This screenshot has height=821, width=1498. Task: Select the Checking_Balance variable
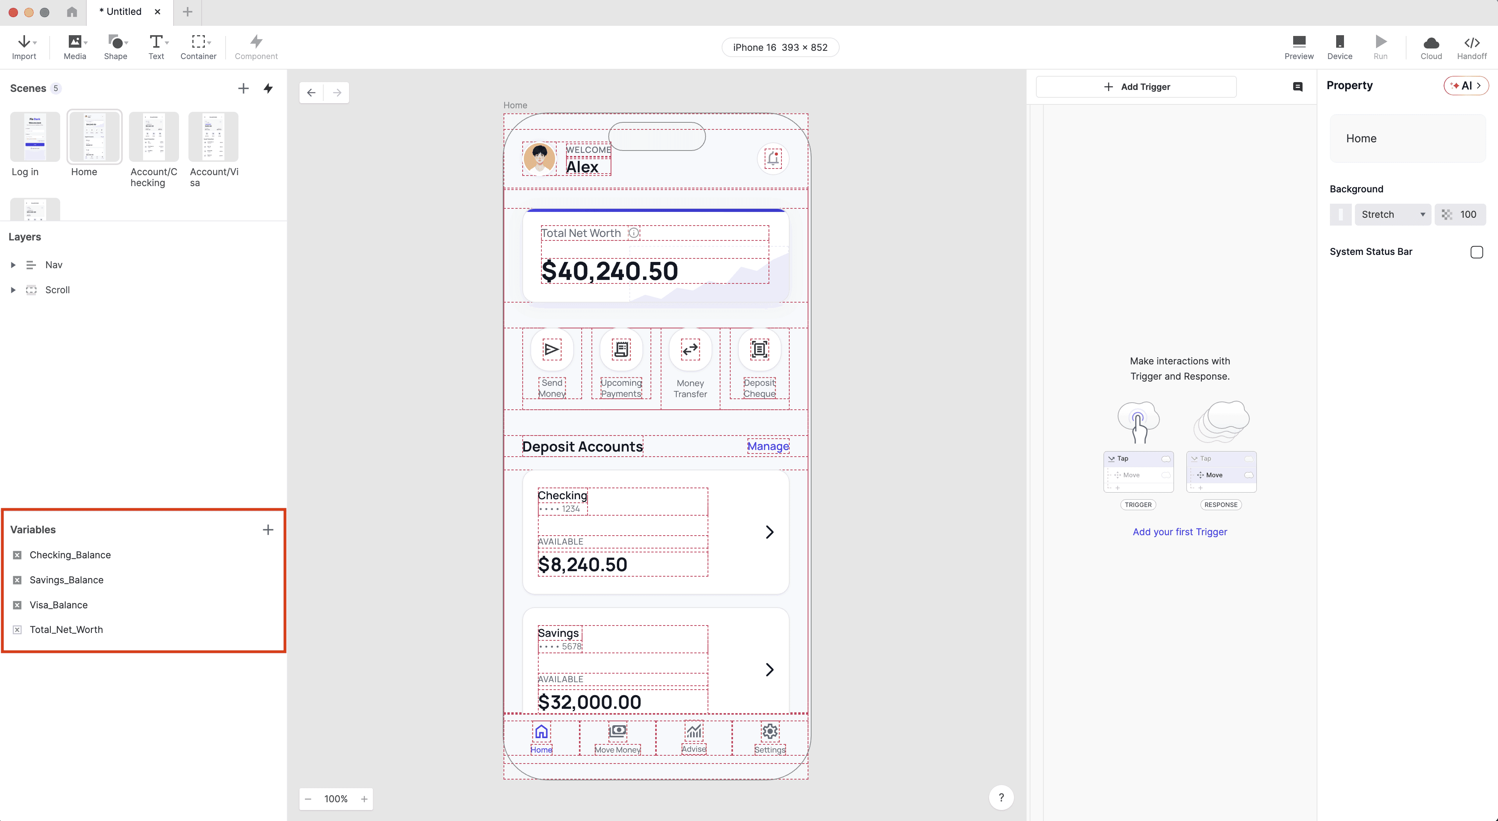pyautogui.click(x=70, y=555)
